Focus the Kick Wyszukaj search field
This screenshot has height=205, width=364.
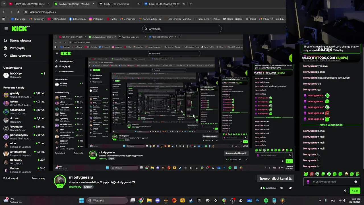pos(182,29)
